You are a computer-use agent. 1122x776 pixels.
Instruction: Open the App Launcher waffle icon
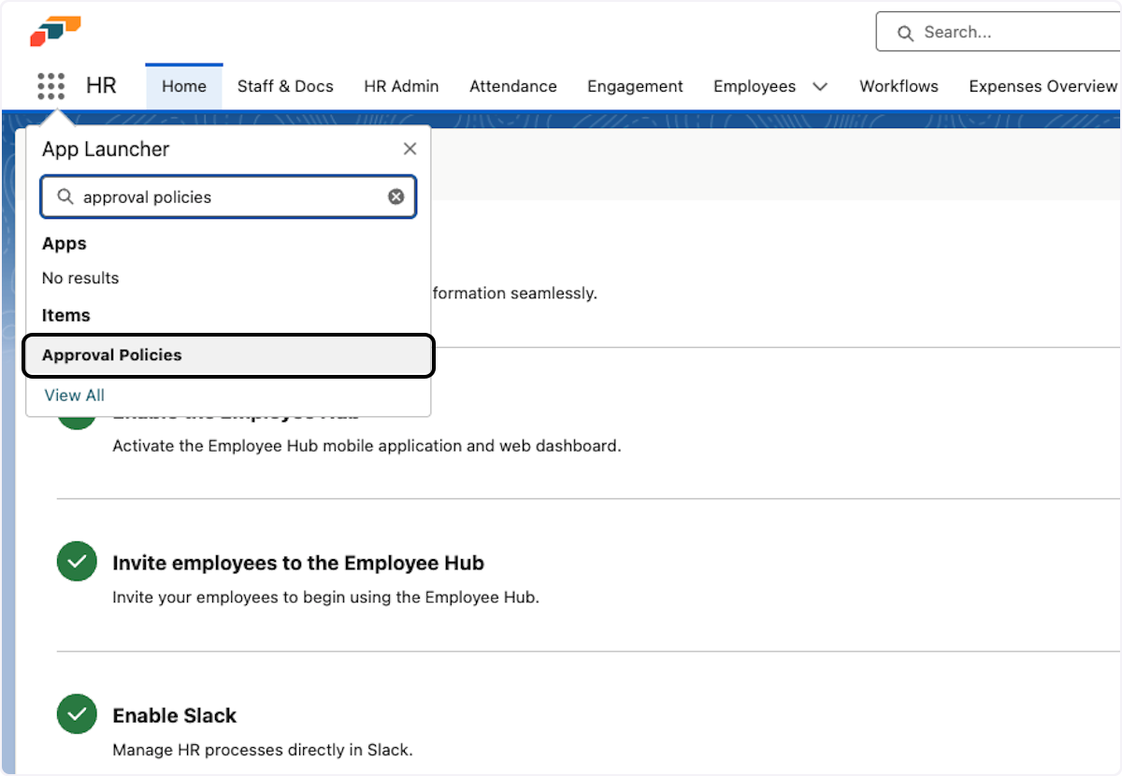(x=50, y=86)
